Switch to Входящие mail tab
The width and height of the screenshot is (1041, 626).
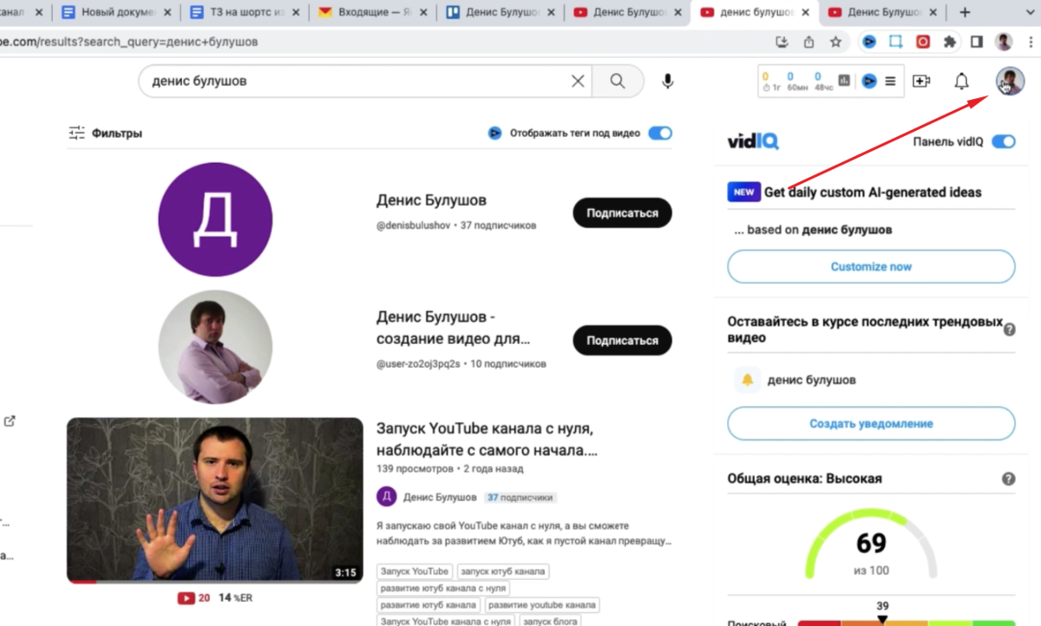pyautogui.click(x=371, y=12)
